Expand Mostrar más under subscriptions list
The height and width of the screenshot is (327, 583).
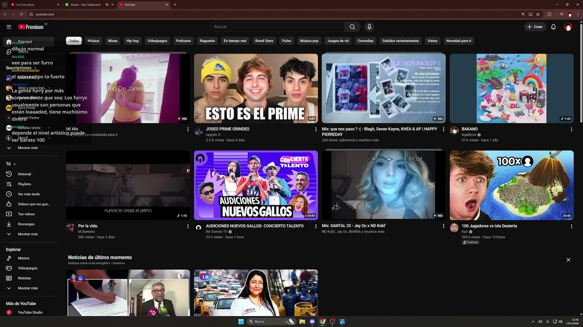tap(29, 148)
